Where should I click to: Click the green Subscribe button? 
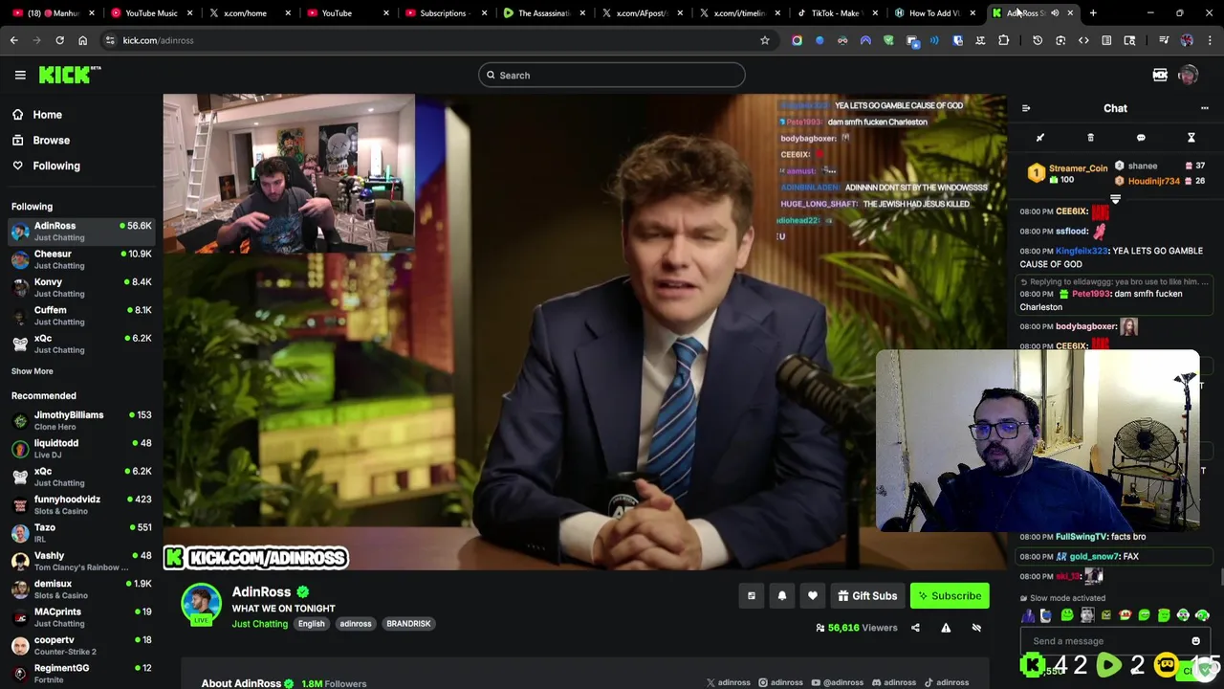(950, 596)
